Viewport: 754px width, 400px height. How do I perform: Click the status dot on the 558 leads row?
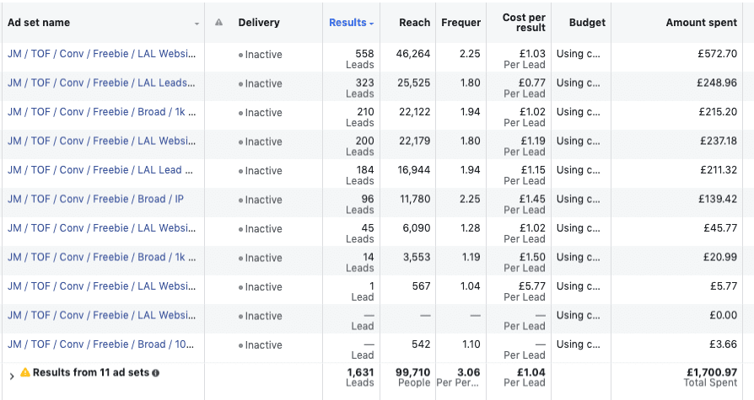[x=241, y=55]
